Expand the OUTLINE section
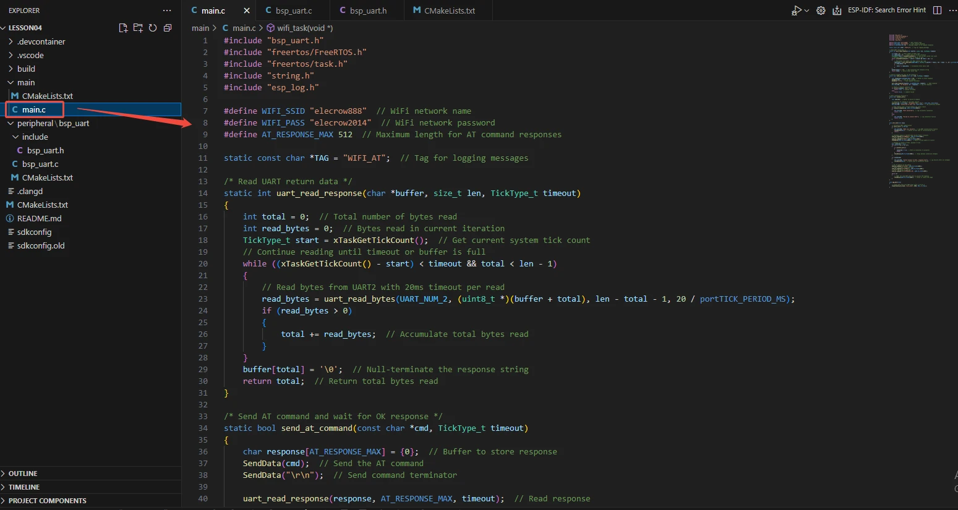Screen dimensions: 958x510 tap(23, 474)
